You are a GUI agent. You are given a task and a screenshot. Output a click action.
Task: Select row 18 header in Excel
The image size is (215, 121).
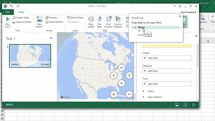[2, 111]
